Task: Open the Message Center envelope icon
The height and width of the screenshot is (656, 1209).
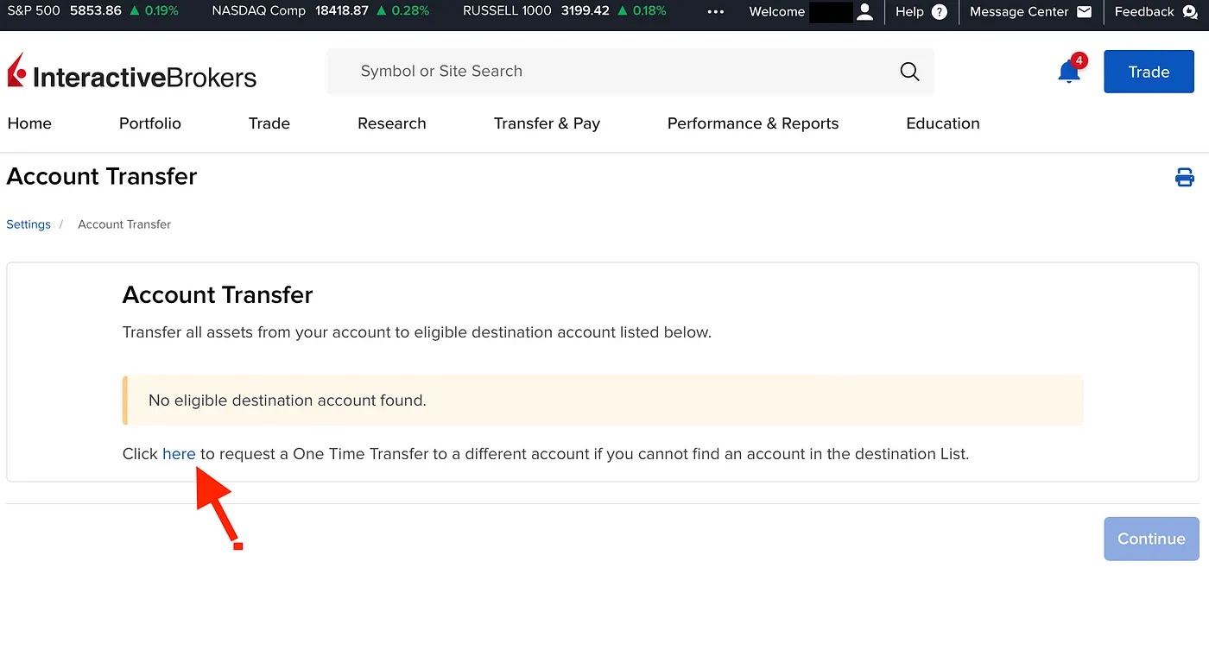Action: click(1085, 12)
